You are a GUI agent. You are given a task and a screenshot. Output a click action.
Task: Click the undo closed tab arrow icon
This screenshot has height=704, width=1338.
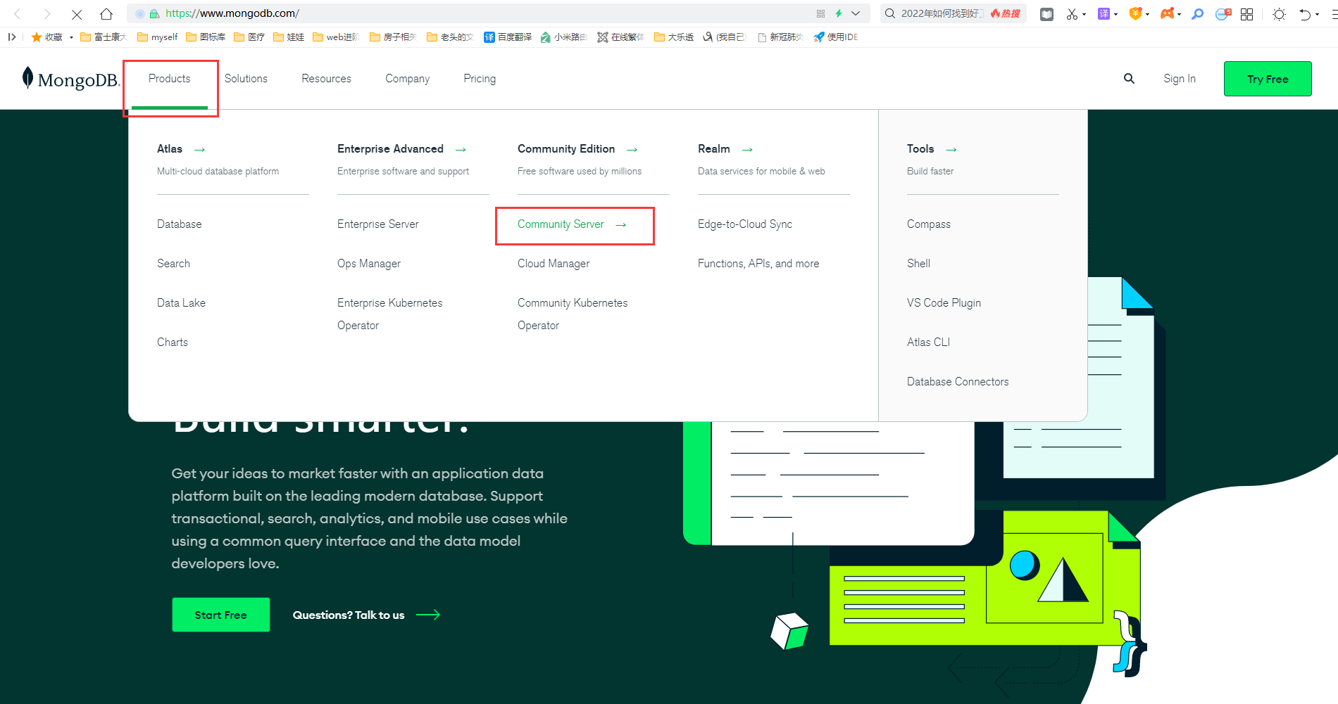[x=1305, y=14]
